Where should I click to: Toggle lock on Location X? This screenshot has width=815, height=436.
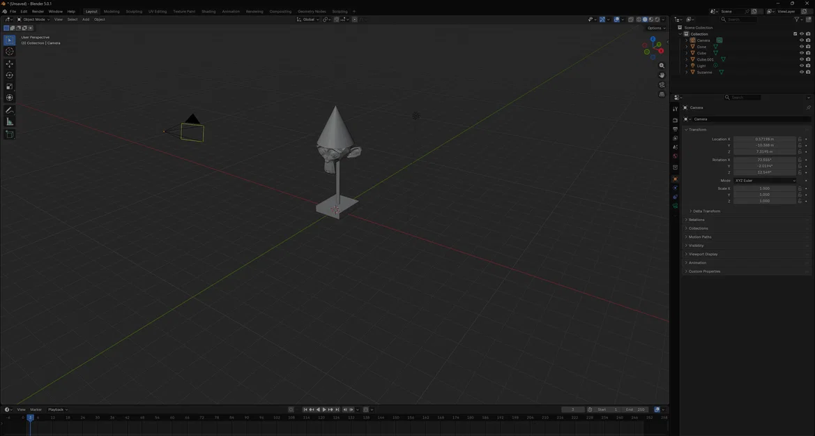pos(800,139)
